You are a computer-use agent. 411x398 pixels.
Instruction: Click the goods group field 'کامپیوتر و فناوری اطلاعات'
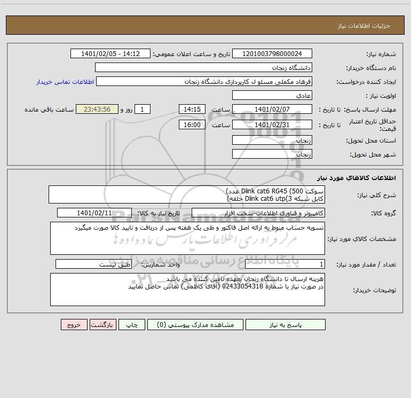258,213
